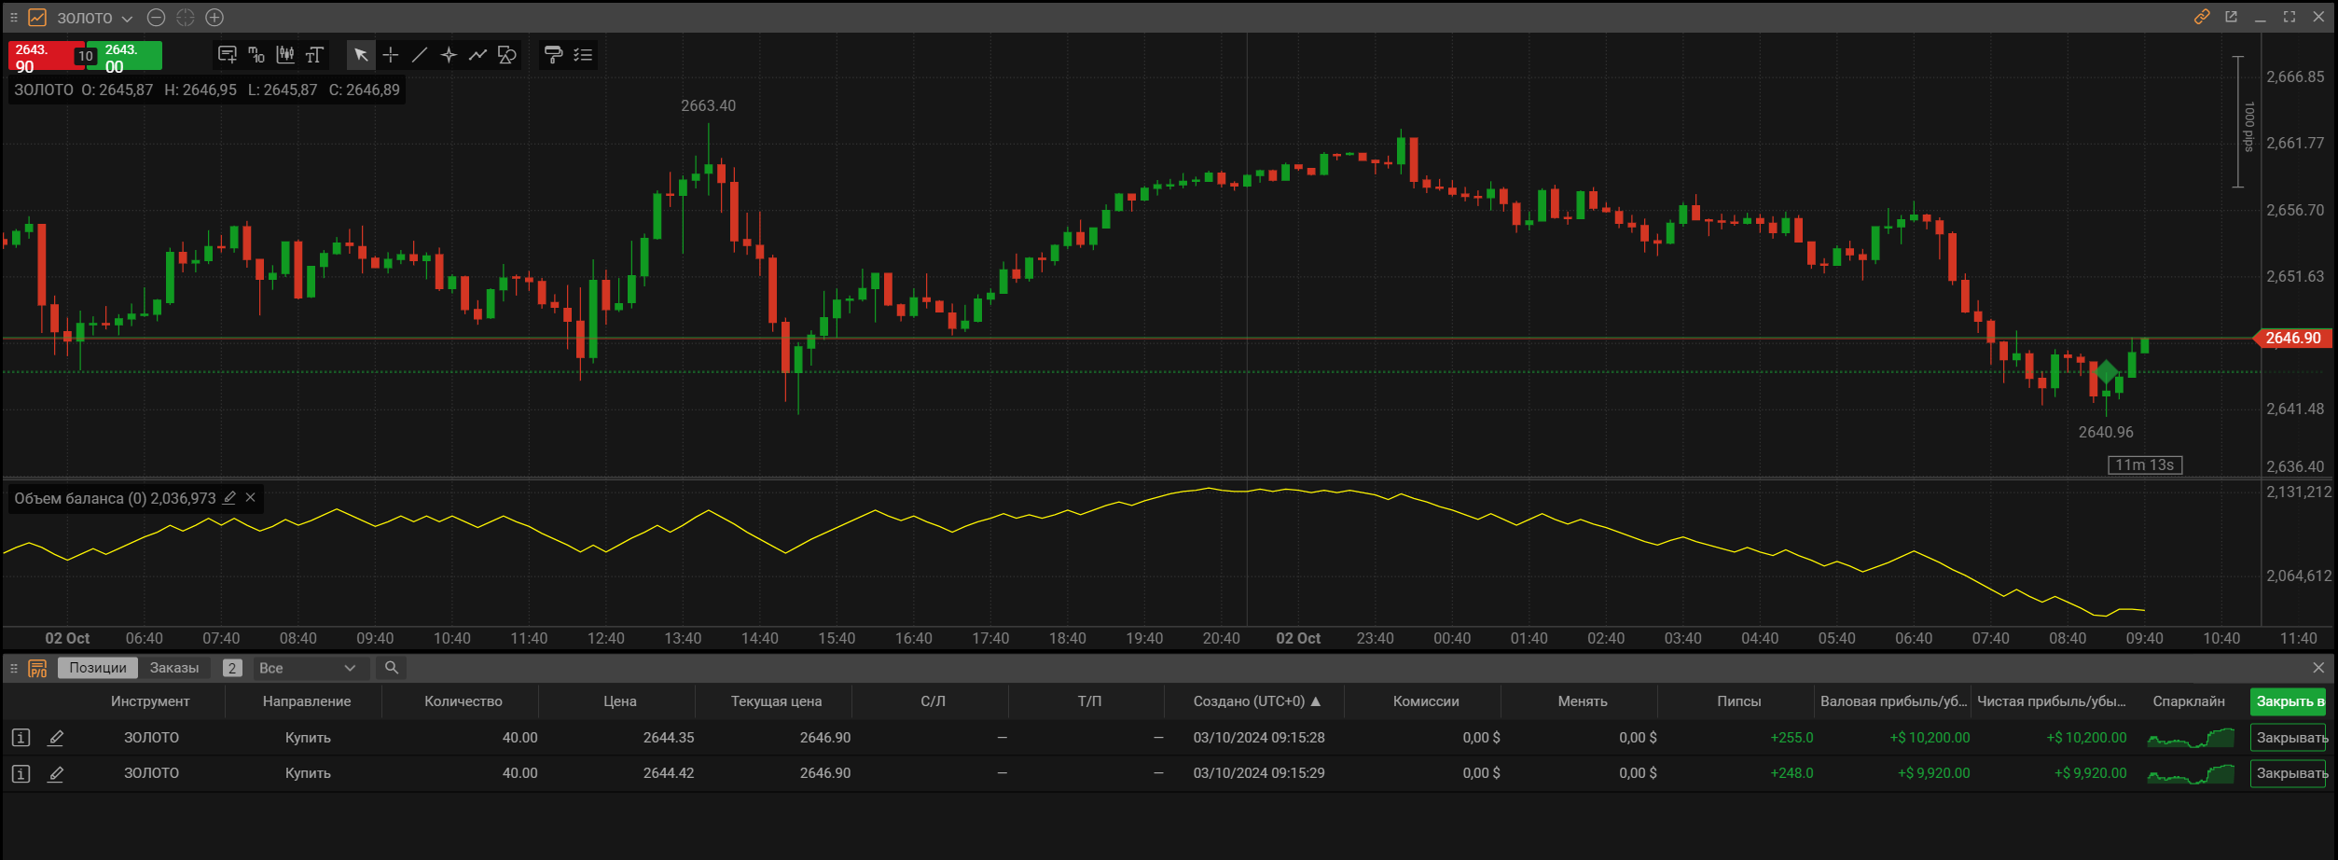Click the +248.0 pips cell
The width and height of the screenshot is (2338, 860).
click(1792, 773)
